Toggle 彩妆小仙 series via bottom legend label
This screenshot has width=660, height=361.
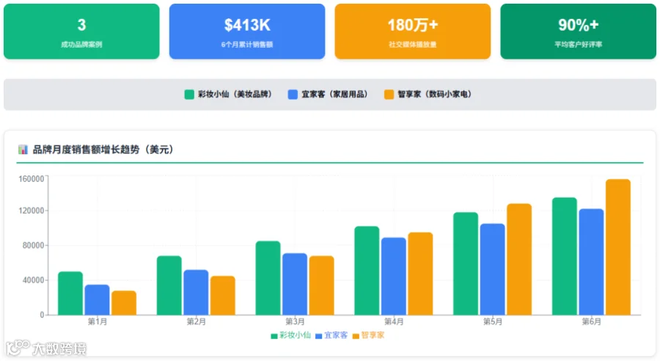tap(295, 335)
